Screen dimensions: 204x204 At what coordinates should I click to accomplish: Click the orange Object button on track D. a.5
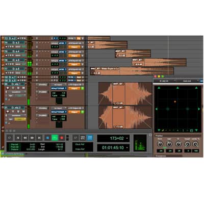coord(74,64)
